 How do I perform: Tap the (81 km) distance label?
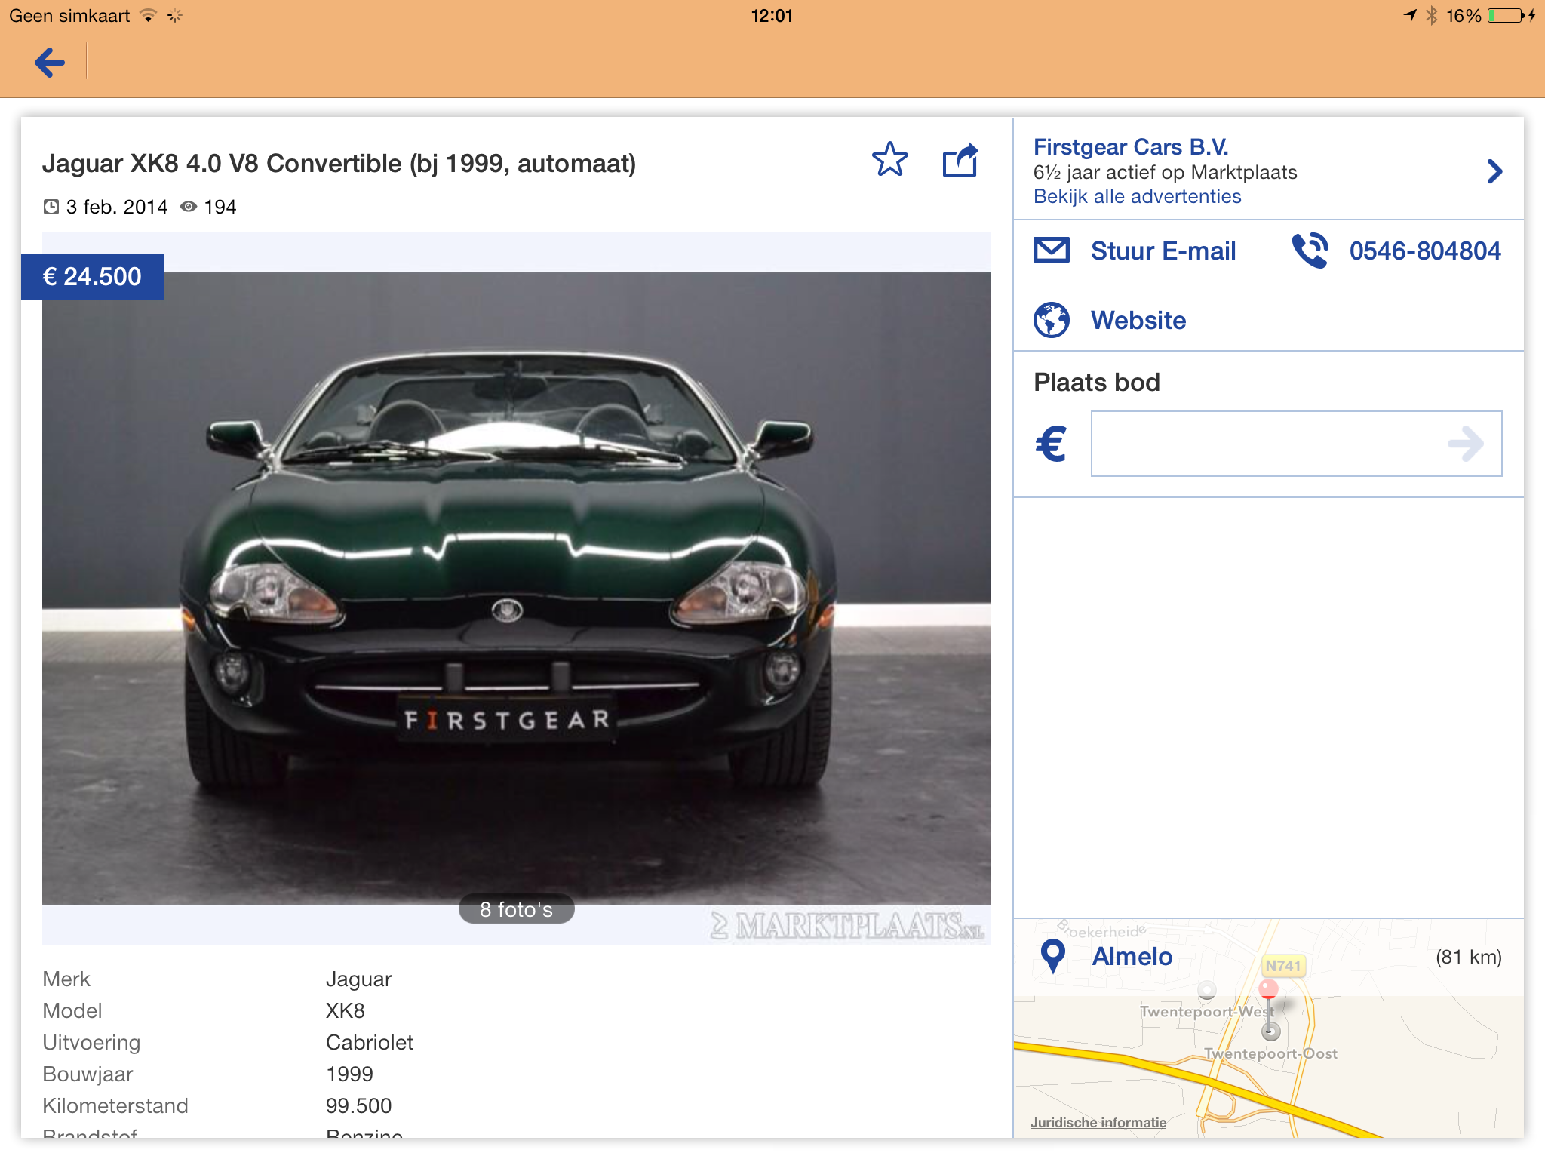1468,957
